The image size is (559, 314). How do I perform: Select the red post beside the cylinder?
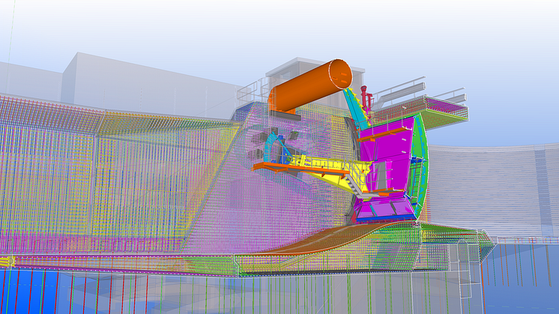[x=366, y=97]
